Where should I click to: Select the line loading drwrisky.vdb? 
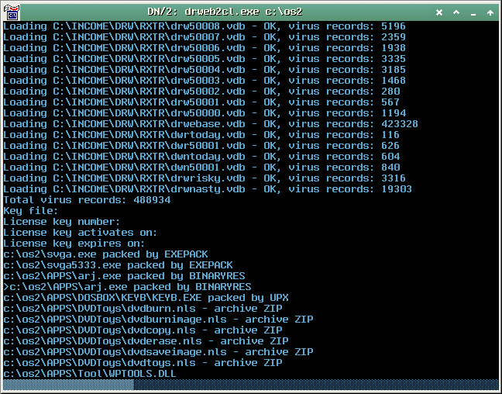tap(205, 178)
